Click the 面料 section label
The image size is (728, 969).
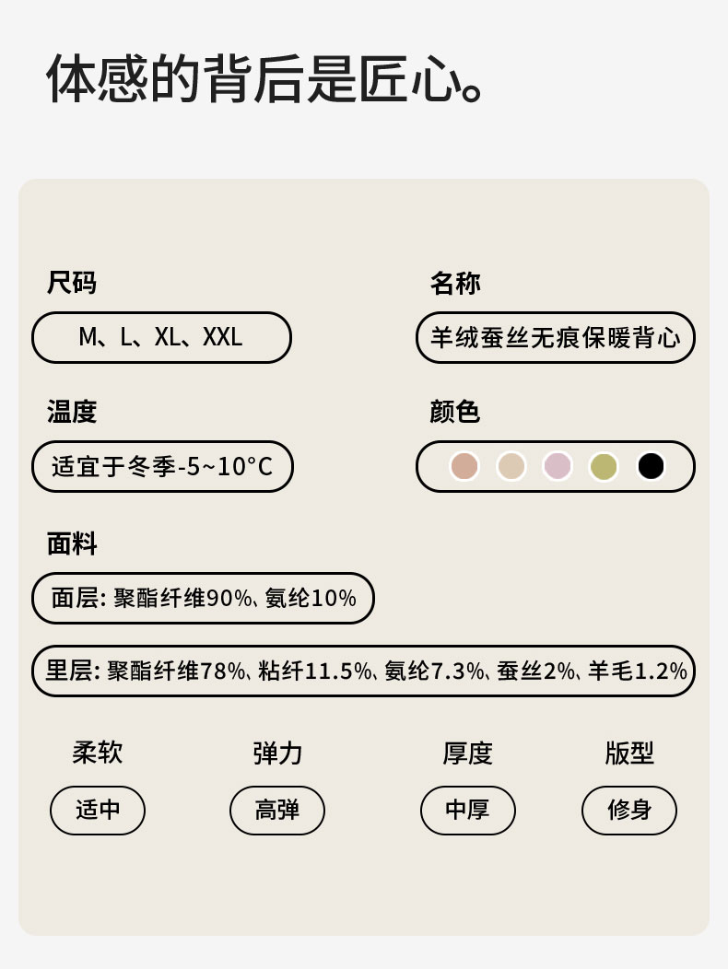[72, 543]
